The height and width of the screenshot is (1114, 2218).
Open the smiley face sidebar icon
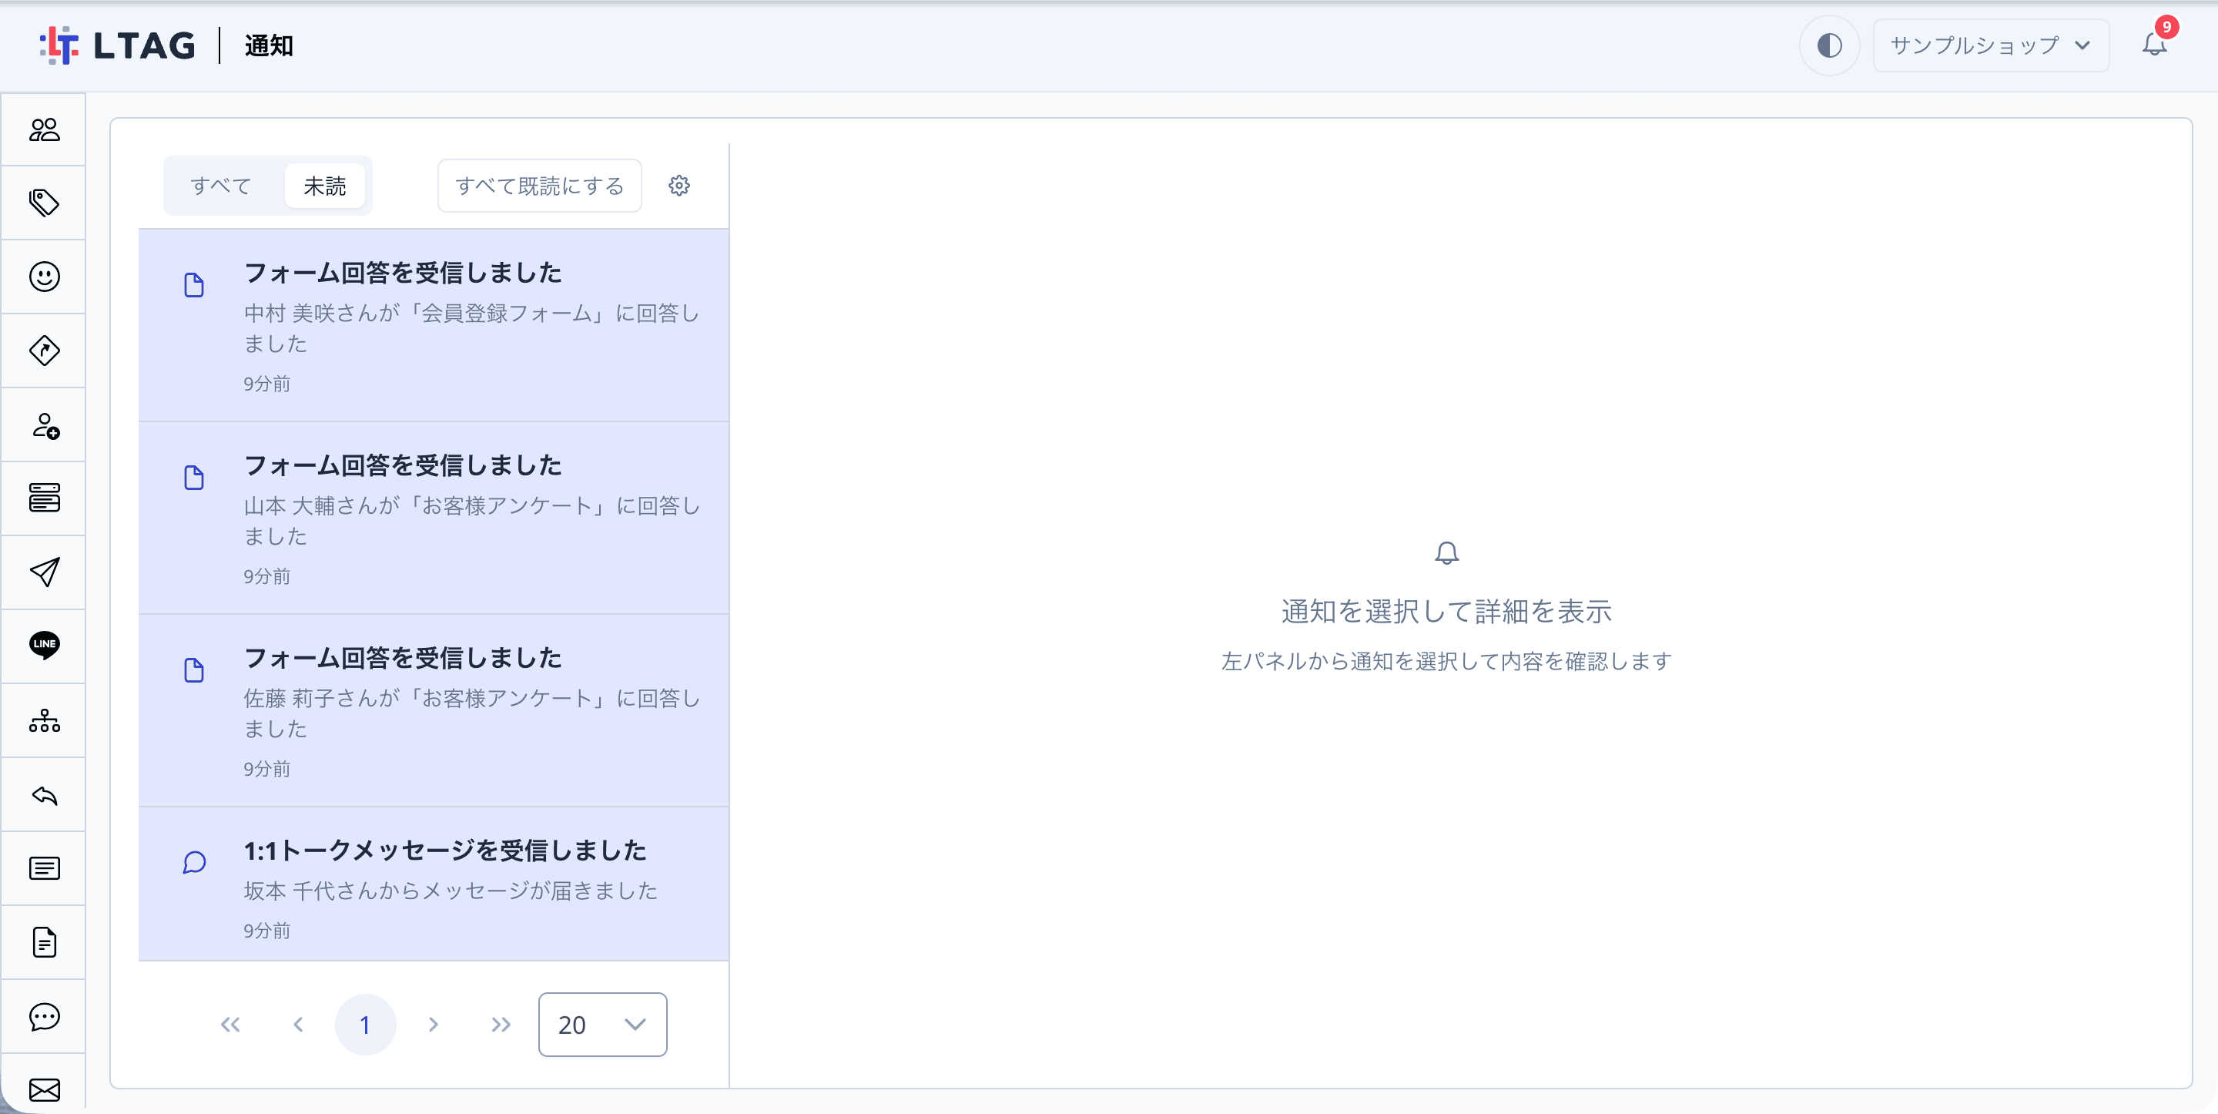pyautogui.click(x=44, y=277)
